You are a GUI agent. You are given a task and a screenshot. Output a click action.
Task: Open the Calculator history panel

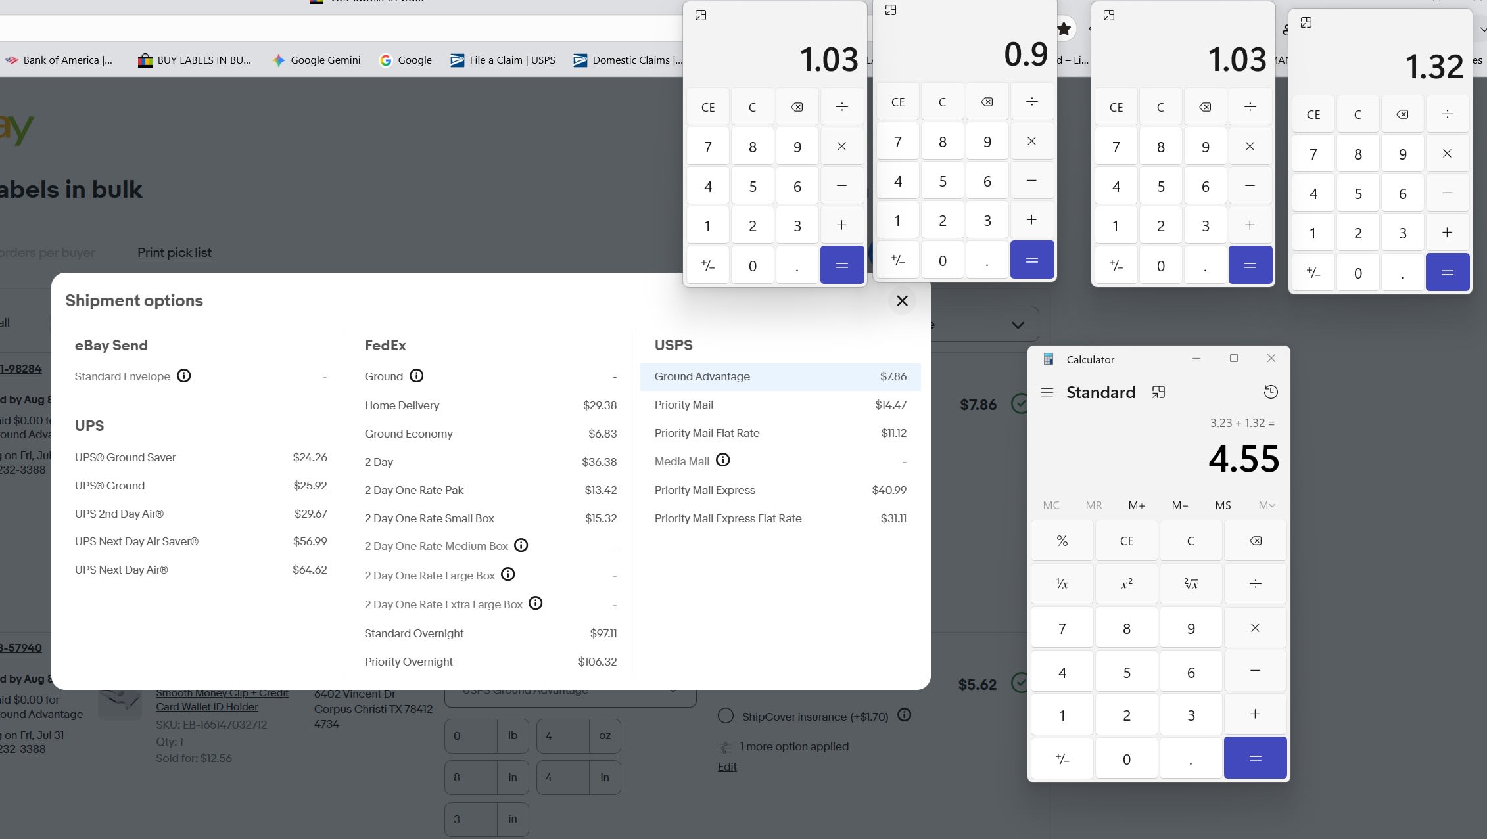point(1271,392)
